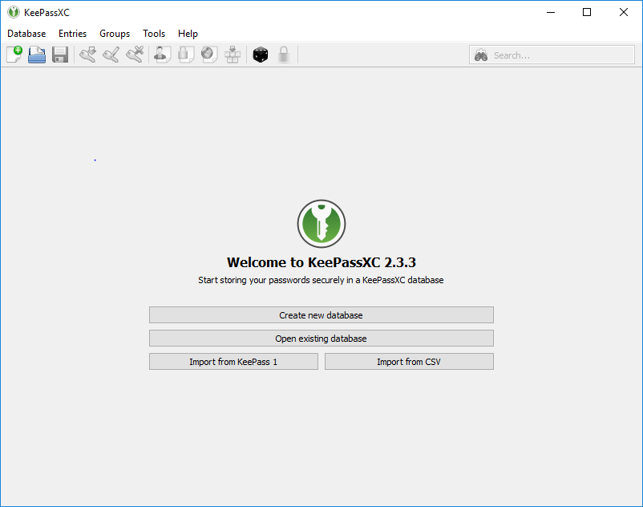The width and height of the screenshot is (643, 507).
Task: Open the Database menu
Action: 26,34
